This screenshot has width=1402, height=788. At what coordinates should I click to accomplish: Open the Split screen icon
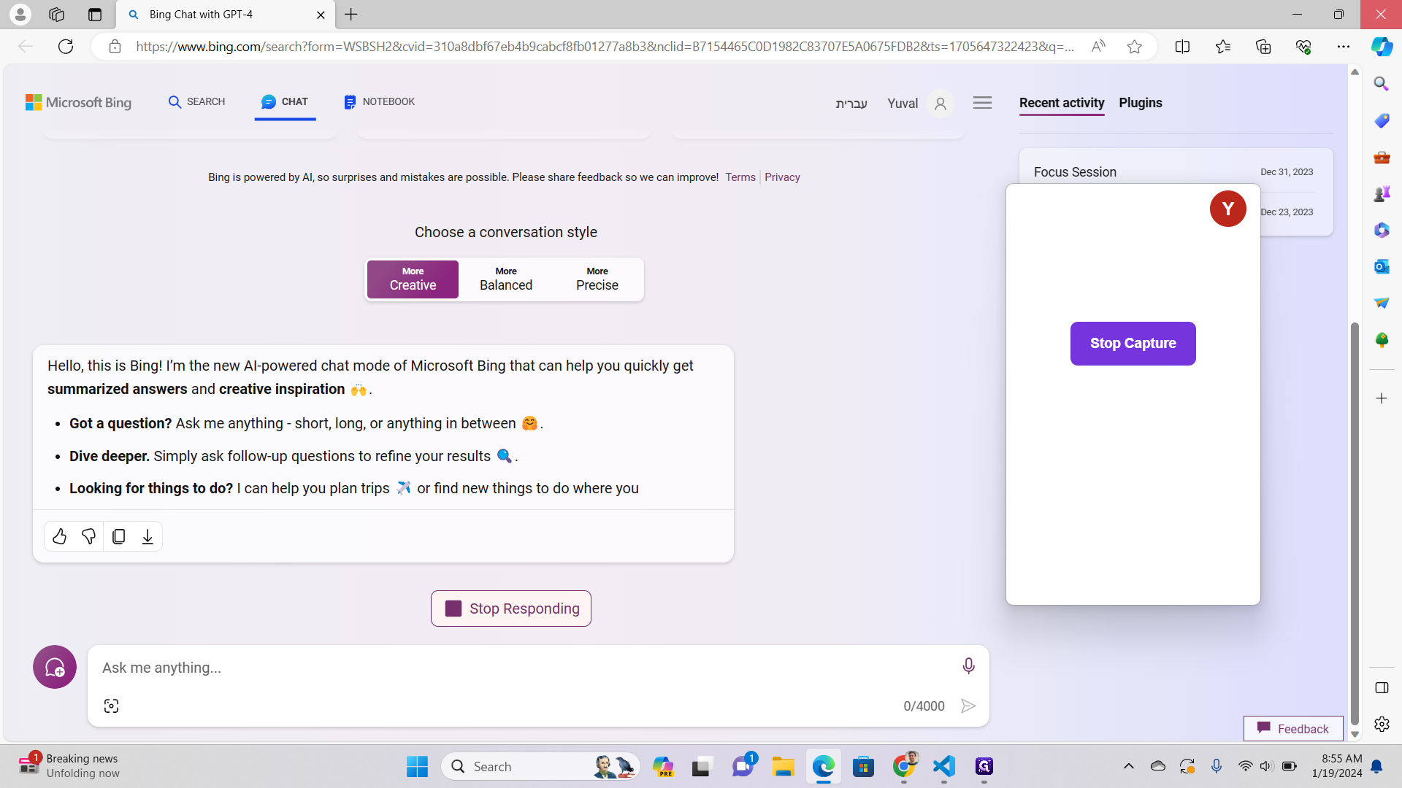pyautogui.click(x=1182, y=47)
